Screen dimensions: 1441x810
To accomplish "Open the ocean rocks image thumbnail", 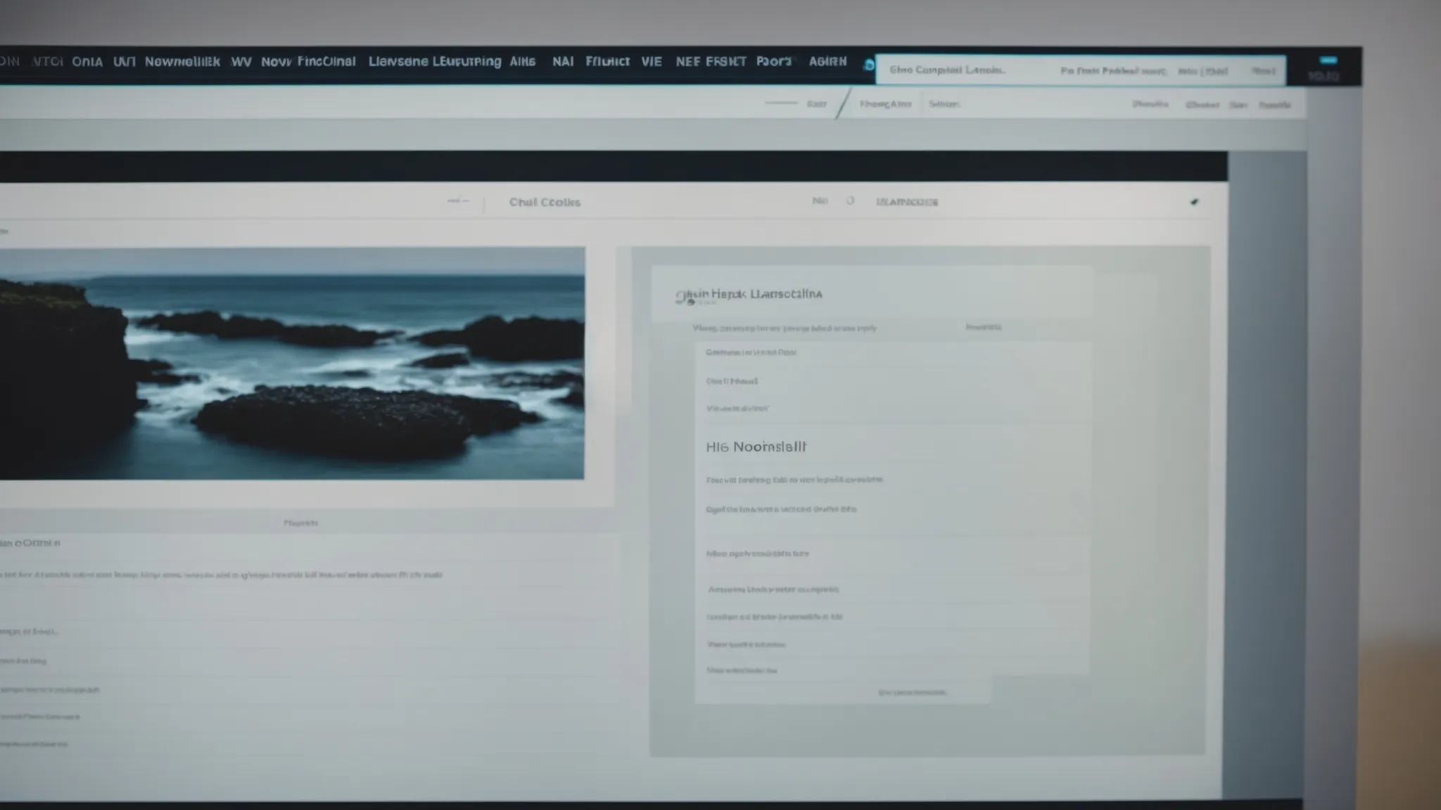I will pyautogui.click(x=292, y=363).
